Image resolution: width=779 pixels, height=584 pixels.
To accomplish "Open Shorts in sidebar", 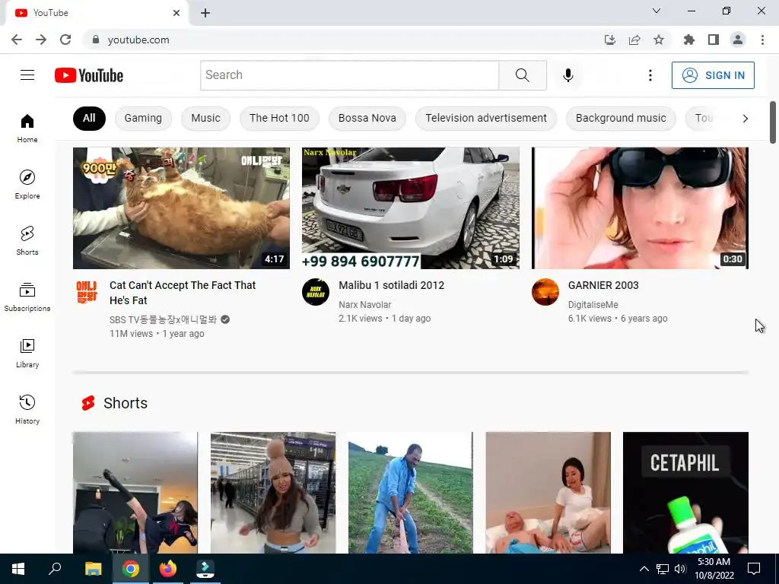I will pyautogui.click(x=27, y=241).
